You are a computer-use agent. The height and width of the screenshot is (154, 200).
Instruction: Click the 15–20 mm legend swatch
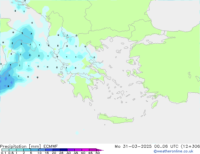pyautogui.click(x=49, y=150)
